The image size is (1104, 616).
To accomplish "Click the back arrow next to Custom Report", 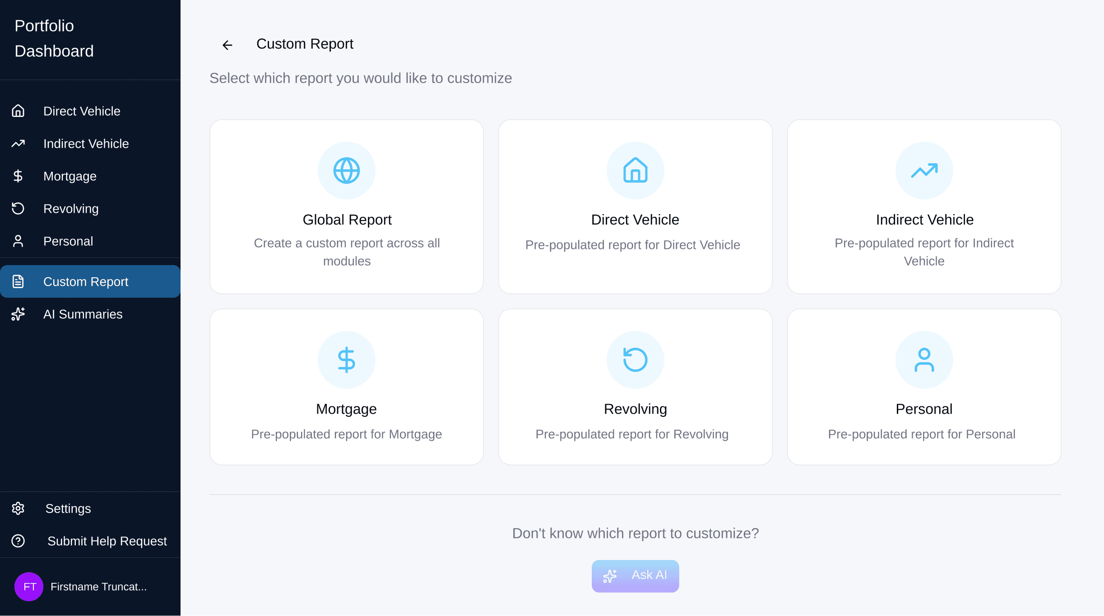I will click(227, 45).
